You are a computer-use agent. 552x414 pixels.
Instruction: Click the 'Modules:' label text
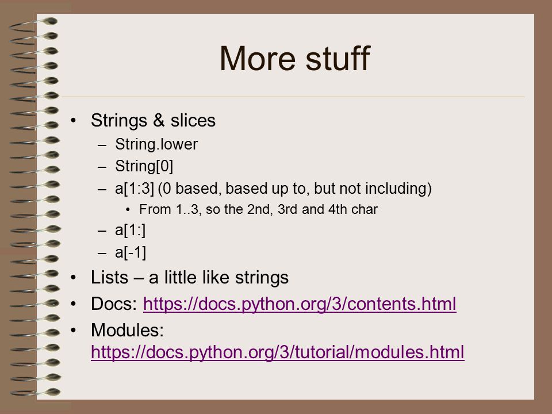click(x=128, y=331)
